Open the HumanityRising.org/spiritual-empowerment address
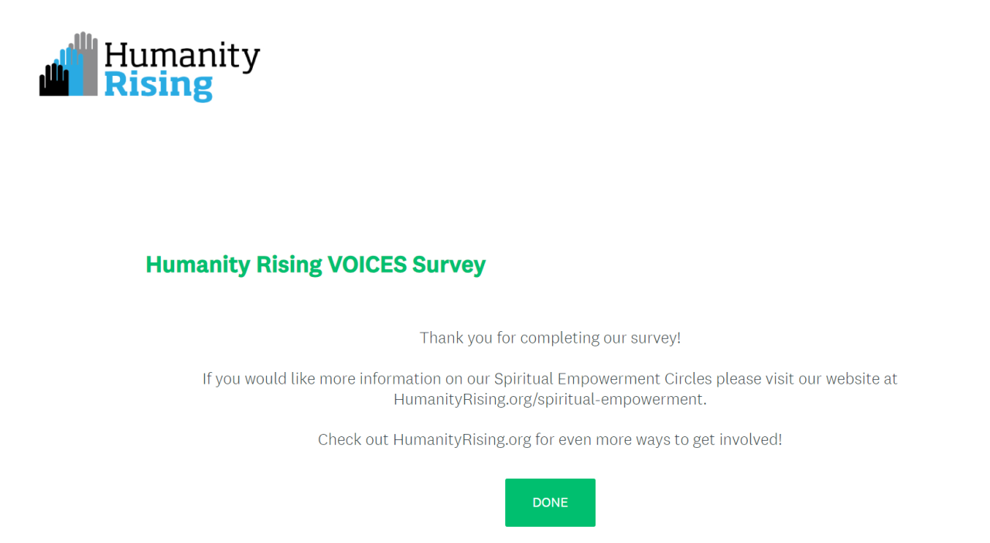The image size is (990, 543). [548, 400]
